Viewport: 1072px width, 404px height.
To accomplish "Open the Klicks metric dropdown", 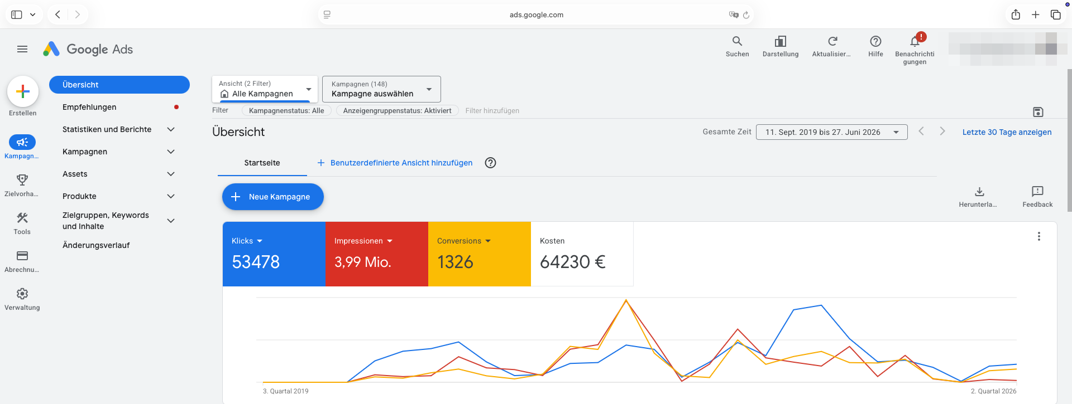I will point(247,241).
